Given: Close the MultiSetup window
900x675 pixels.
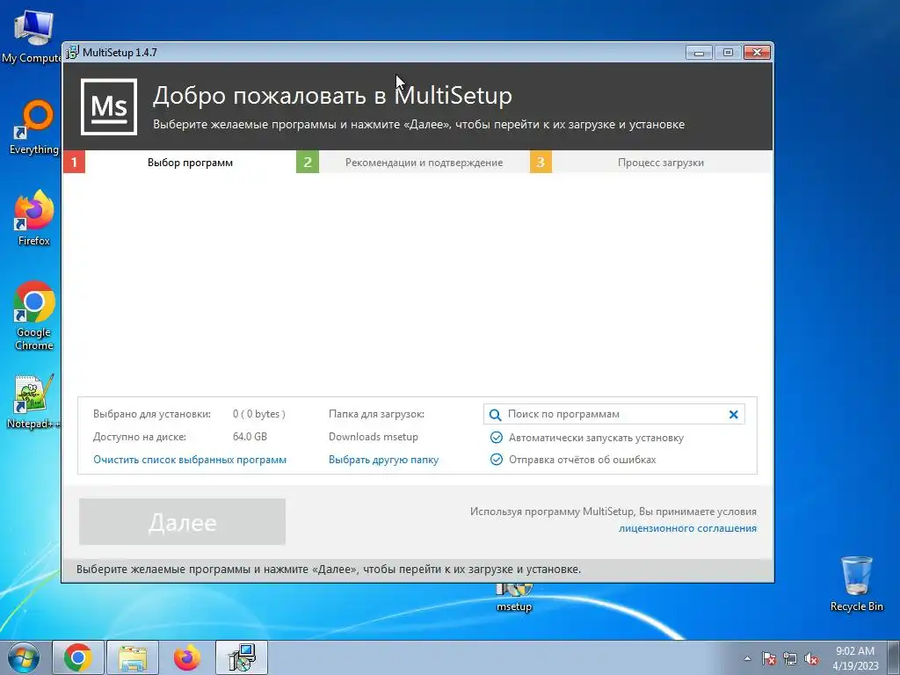Looking at the screenshot, I should coord(757,52).
